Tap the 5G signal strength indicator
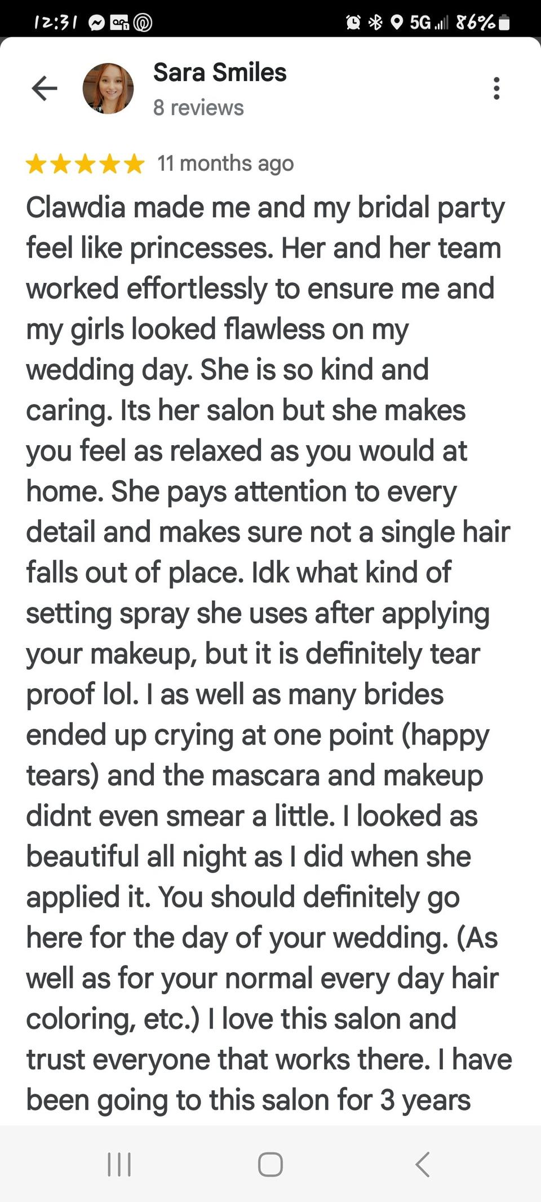541x1202 pixels. 428,22
